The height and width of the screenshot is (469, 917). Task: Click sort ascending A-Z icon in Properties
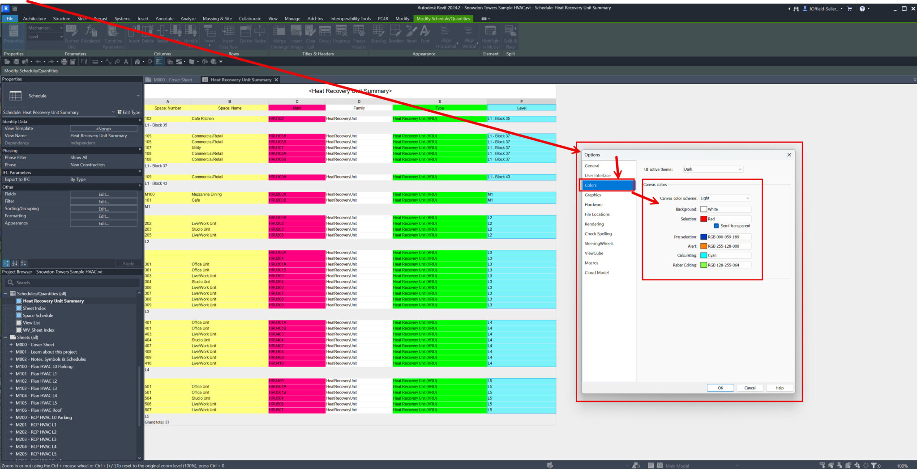tap(15, 263)
